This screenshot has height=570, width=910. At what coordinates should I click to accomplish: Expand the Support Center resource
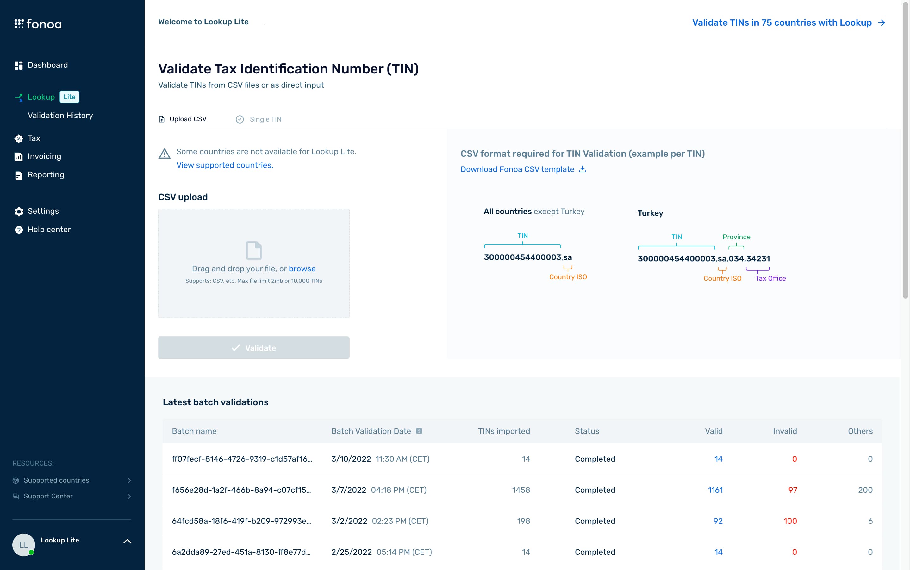pos(129,497)
